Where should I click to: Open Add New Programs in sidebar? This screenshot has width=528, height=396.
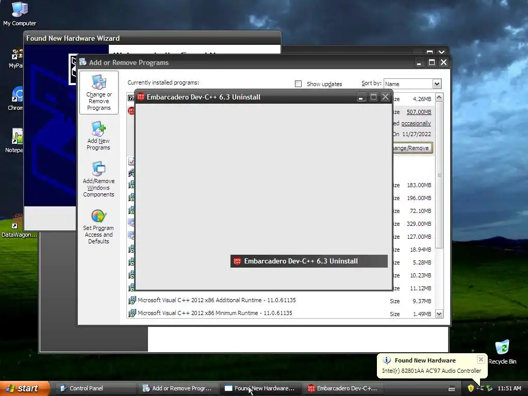coord(98,136)
